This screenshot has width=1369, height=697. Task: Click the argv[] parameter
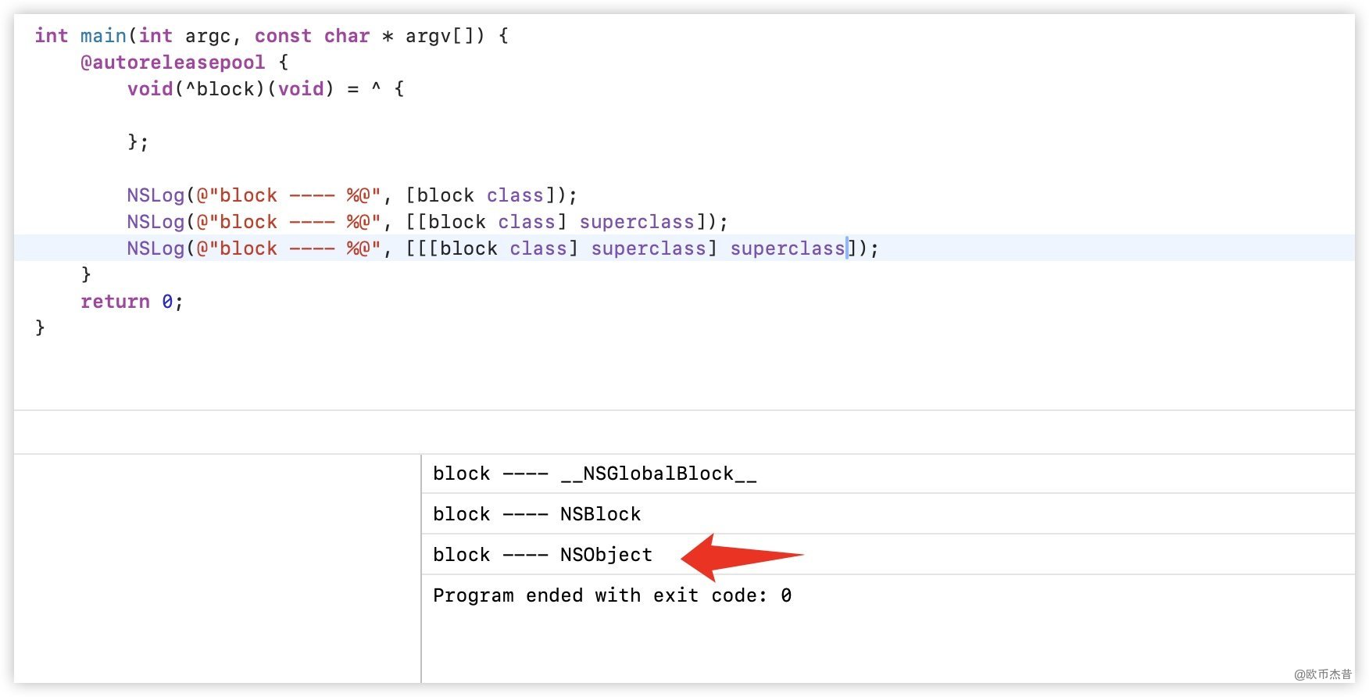coord(439,36)
